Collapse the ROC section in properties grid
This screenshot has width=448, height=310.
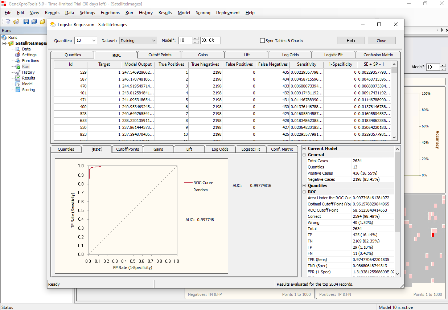tap(304, 192)
